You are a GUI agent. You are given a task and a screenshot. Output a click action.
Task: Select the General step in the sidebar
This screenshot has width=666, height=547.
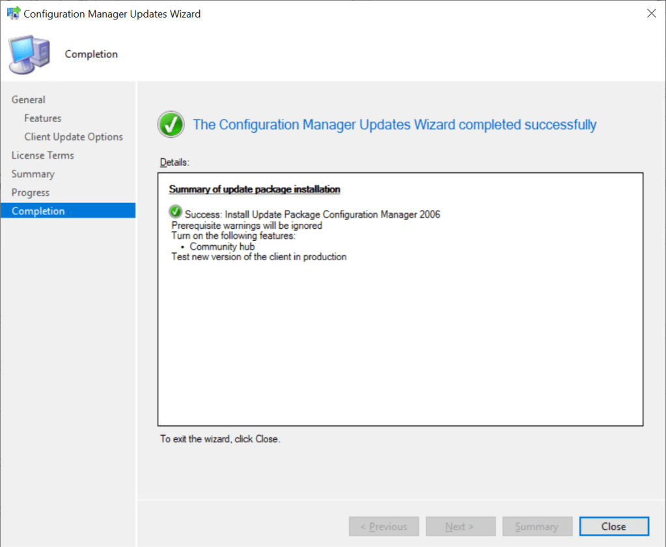coord(29,100)
